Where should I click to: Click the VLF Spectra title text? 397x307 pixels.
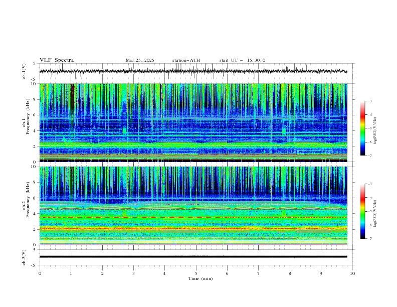pyautogui.click(x=57, y=60)
